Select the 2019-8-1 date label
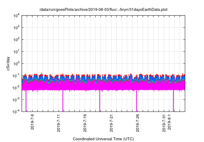Viewport: 204px width, 142px height. coord(169,122)
